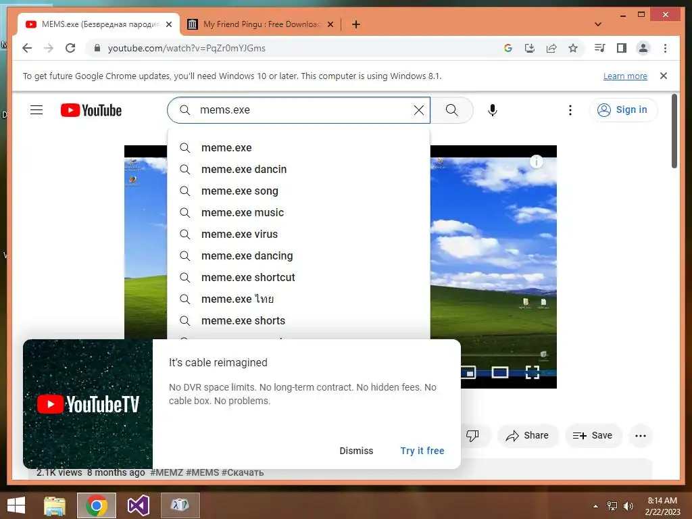Screen dimensions: 692x519
Task: Open YouTube hamburger guide menu
Action: click(x=36, y=110)
